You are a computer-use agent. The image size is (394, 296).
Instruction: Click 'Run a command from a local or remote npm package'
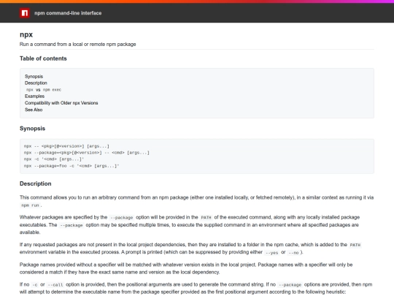pos(77,45)
